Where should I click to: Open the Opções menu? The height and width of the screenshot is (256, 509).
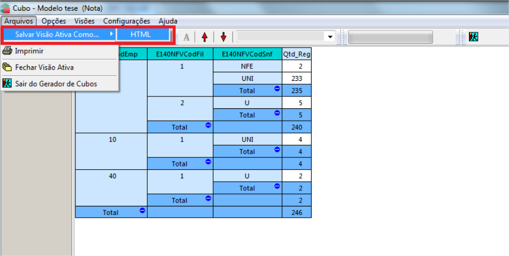pos(53,21)
